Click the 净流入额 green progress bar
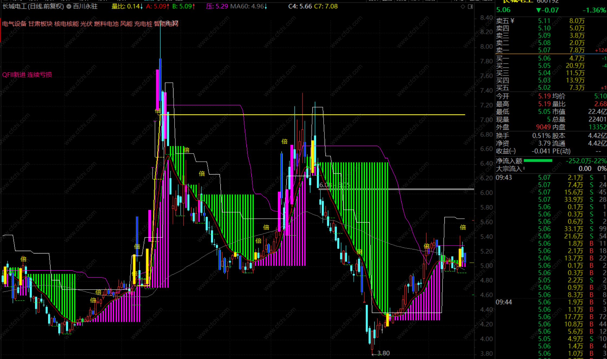 point(538,161)
